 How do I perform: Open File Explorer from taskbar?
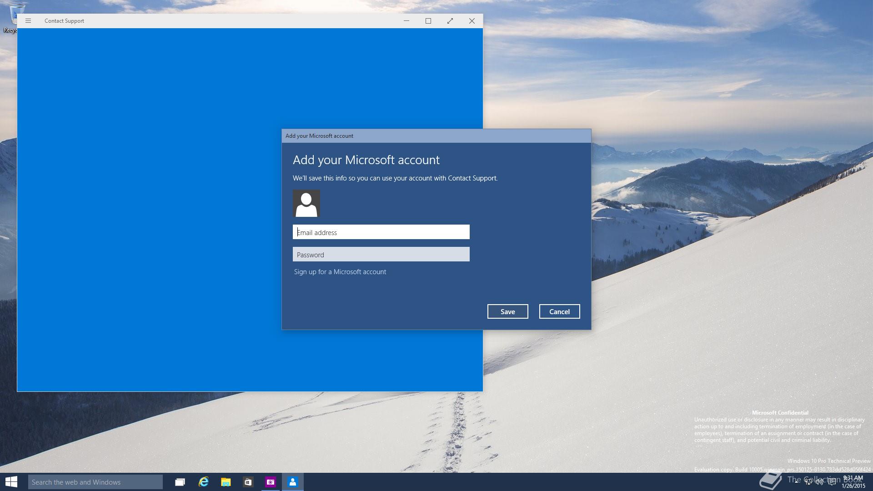[x=226, y=482]
